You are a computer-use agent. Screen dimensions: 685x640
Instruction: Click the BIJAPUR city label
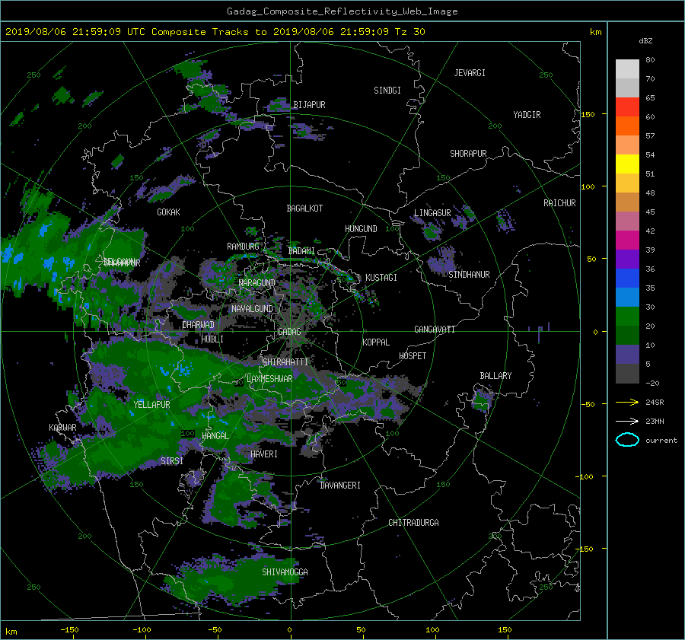tap(309, 105)
